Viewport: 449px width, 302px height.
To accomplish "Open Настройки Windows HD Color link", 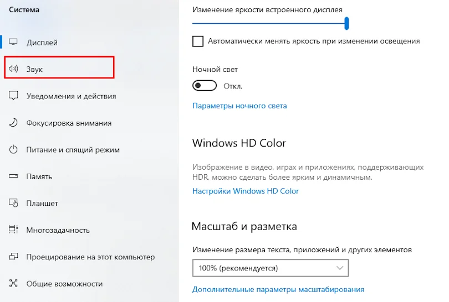I will tap(246, 191).
